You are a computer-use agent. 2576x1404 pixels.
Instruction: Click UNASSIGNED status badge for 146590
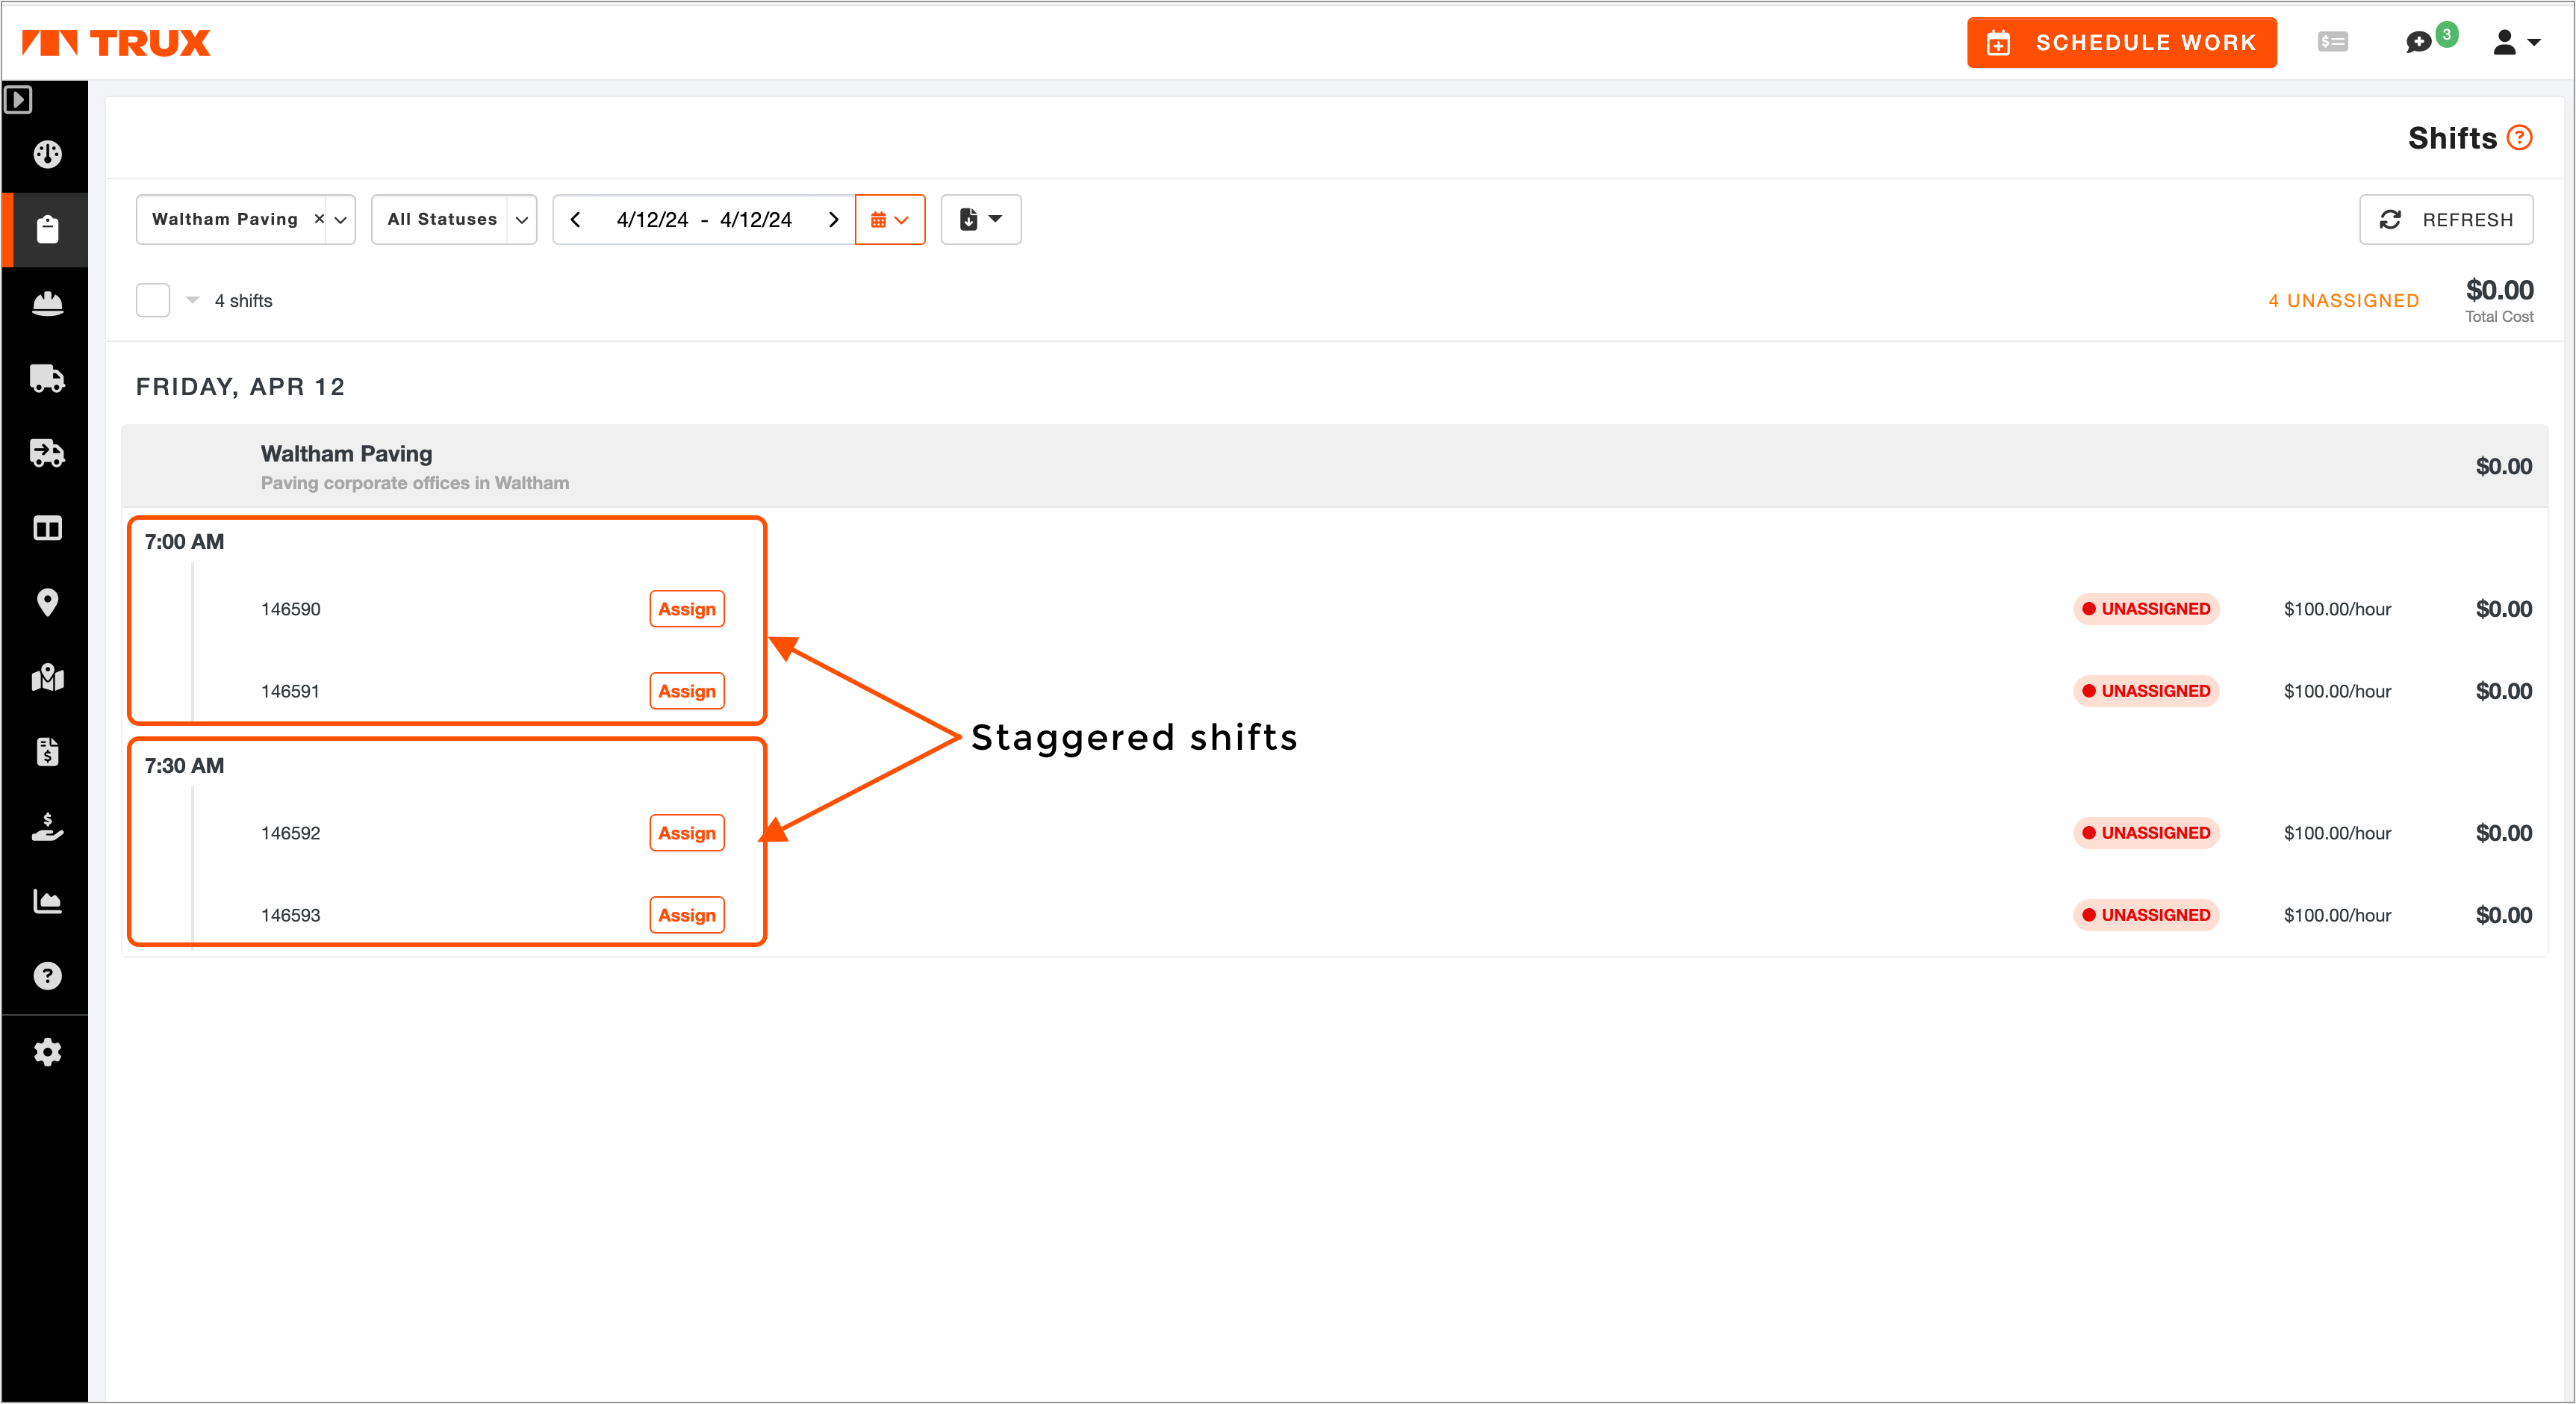click(2146, 609)
